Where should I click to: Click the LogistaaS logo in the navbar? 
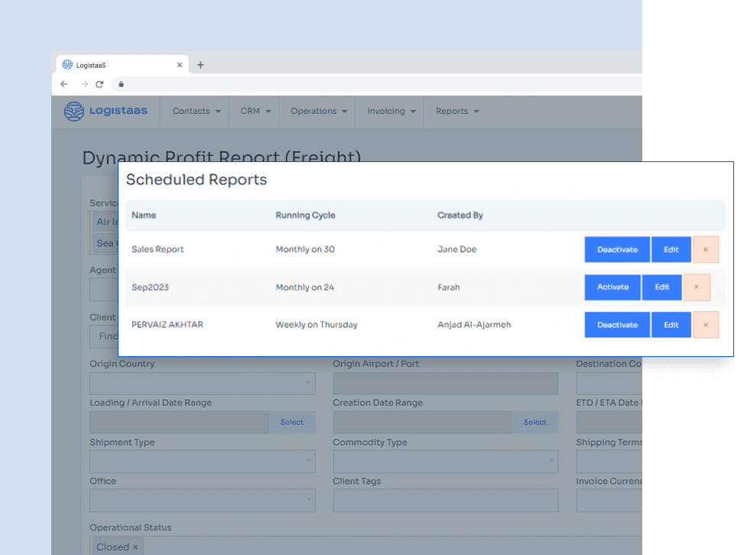coord(106,111)
